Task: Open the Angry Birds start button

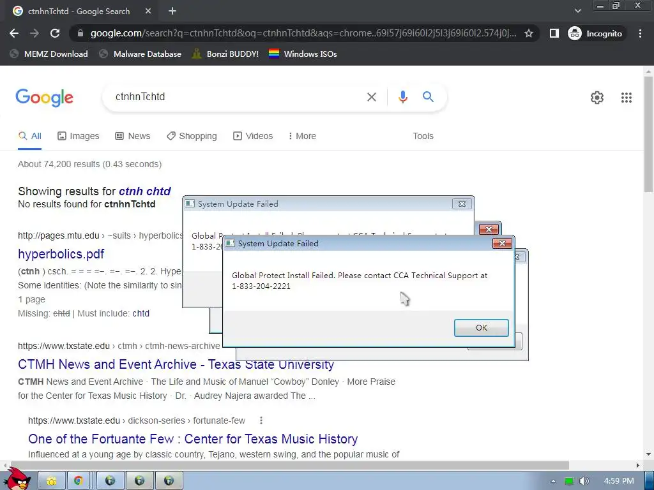Action: click(17, 479)
